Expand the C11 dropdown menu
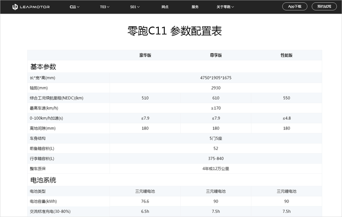342x217 pixels. 74,7
